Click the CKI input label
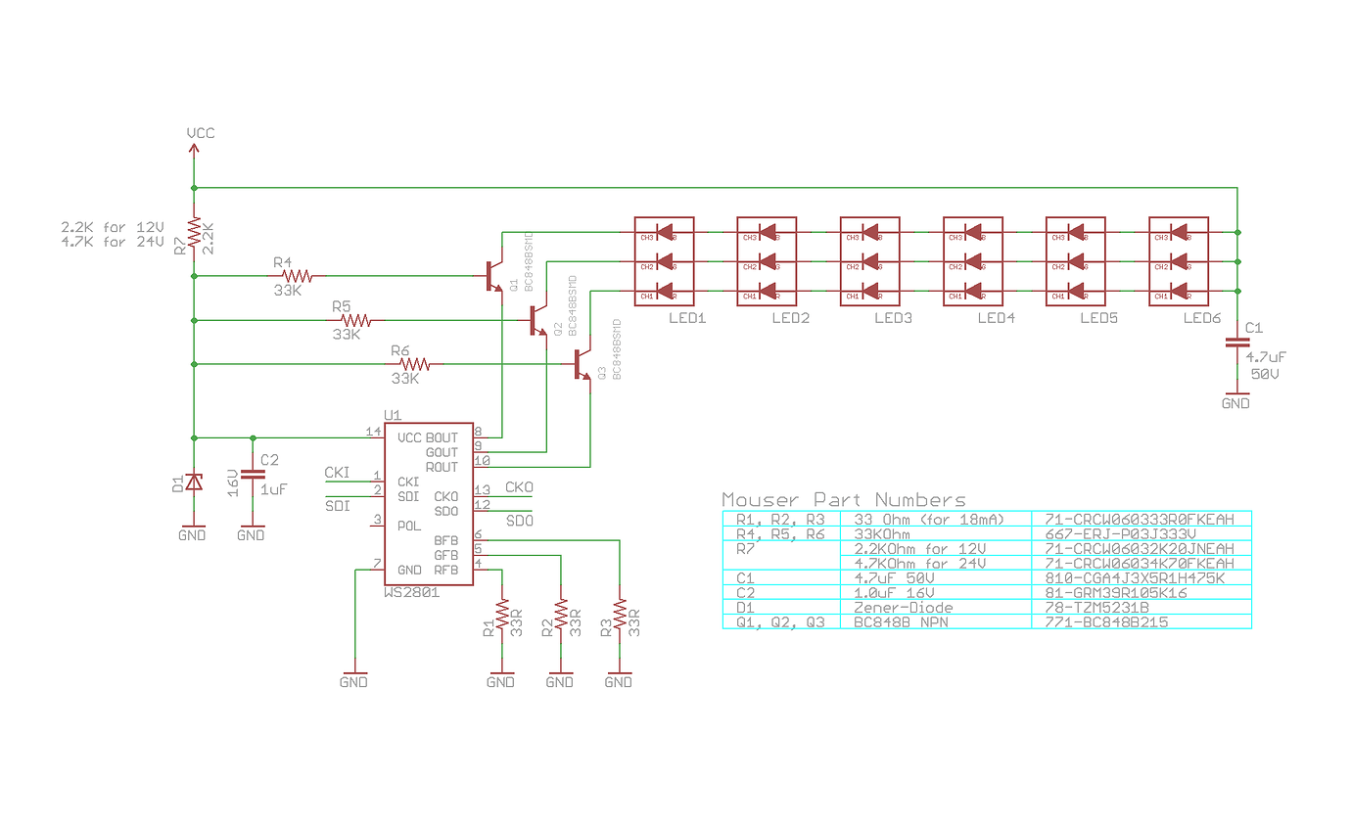 point(337,473)
